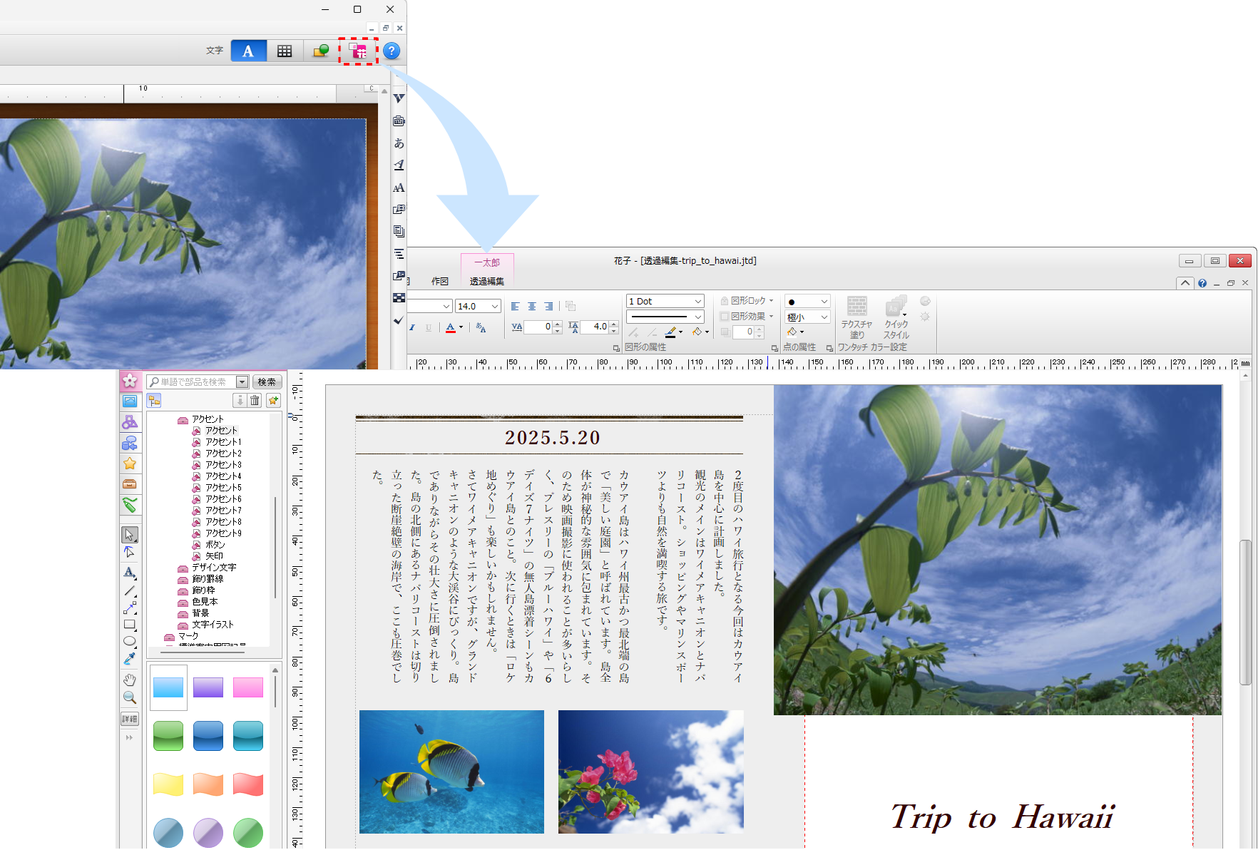This screenshot has width=1258, height=850.
Task: Select the eyedropper tool in the drawing toolbar
Action: click(x=129, y=659)
